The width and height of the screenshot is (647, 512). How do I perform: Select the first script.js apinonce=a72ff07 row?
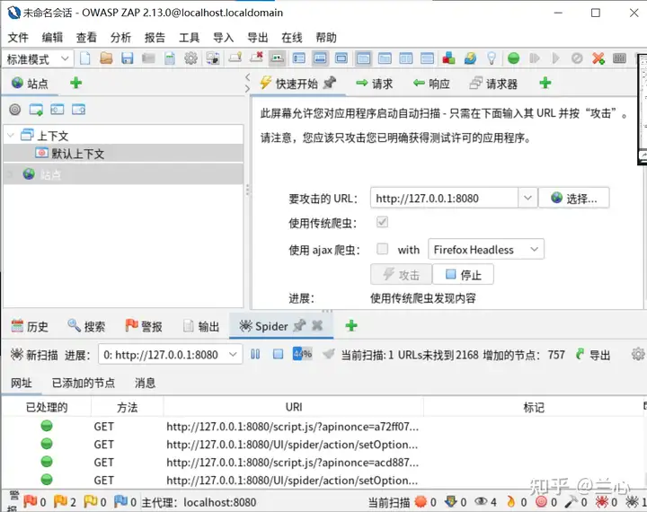point(323,426)
